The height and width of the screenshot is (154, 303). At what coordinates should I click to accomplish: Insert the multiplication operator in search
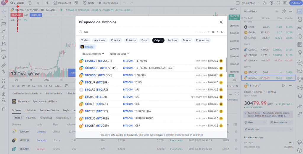[213, 32]
